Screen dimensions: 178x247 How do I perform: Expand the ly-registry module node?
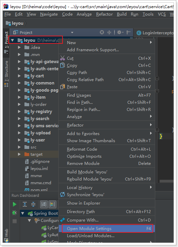(19, 111)
